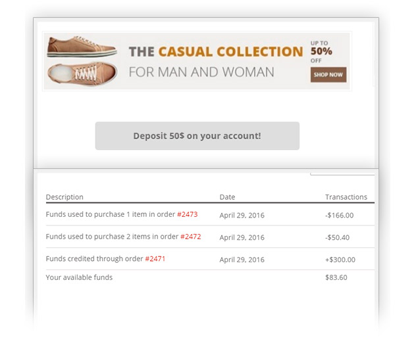395x349 pixels.
Task: Click the SHOP NOW banner button
Action: [329, 75]
